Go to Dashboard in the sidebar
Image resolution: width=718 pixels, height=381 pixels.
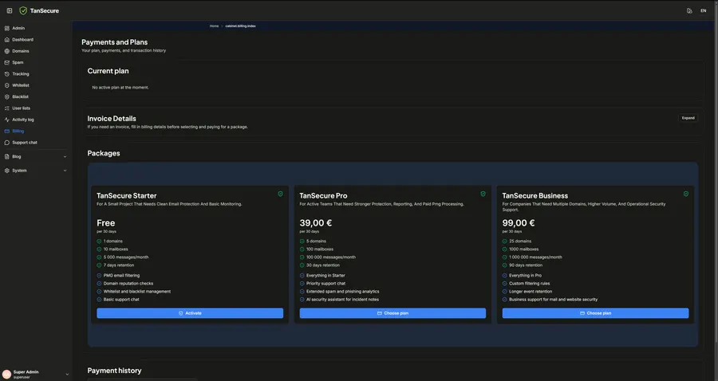pos(22,40)
